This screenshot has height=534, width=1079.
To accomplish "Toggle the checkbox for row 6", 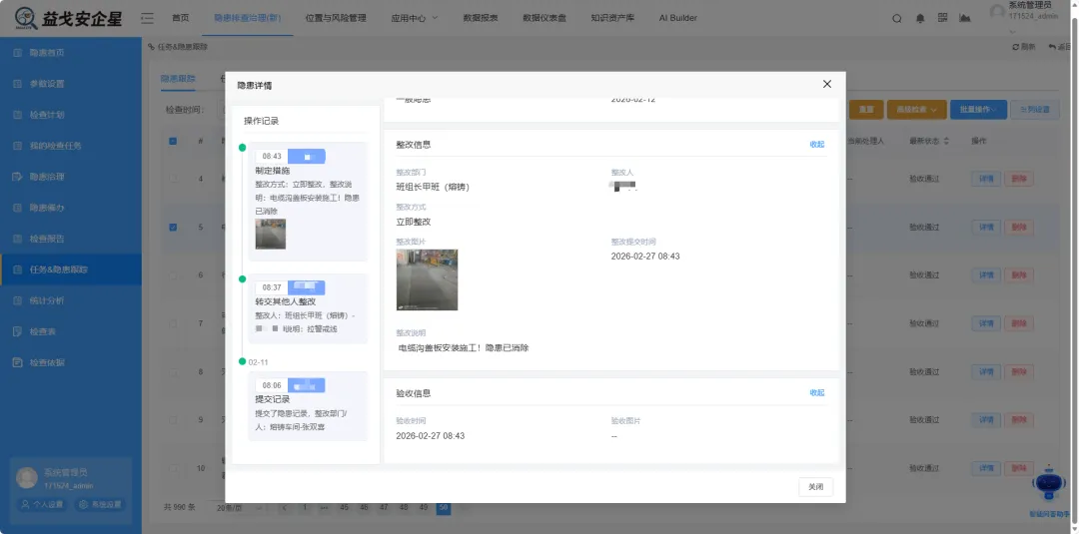I will coord(173,274).
